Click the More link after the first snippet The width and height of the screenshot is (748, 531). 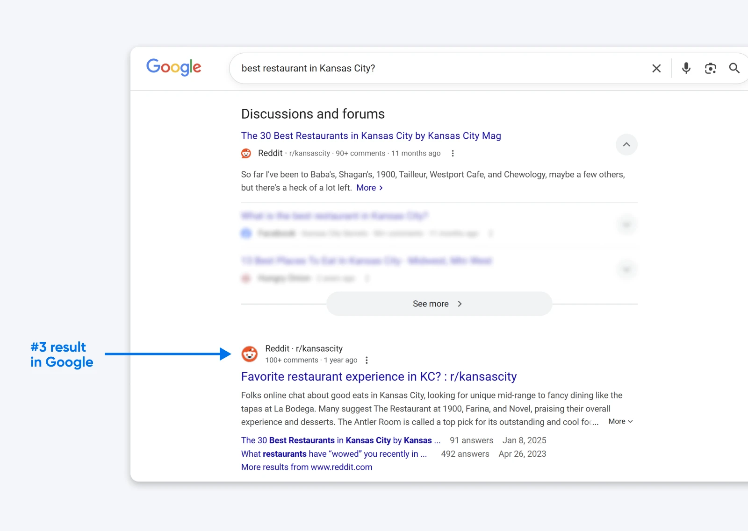[x=368, y=187]
